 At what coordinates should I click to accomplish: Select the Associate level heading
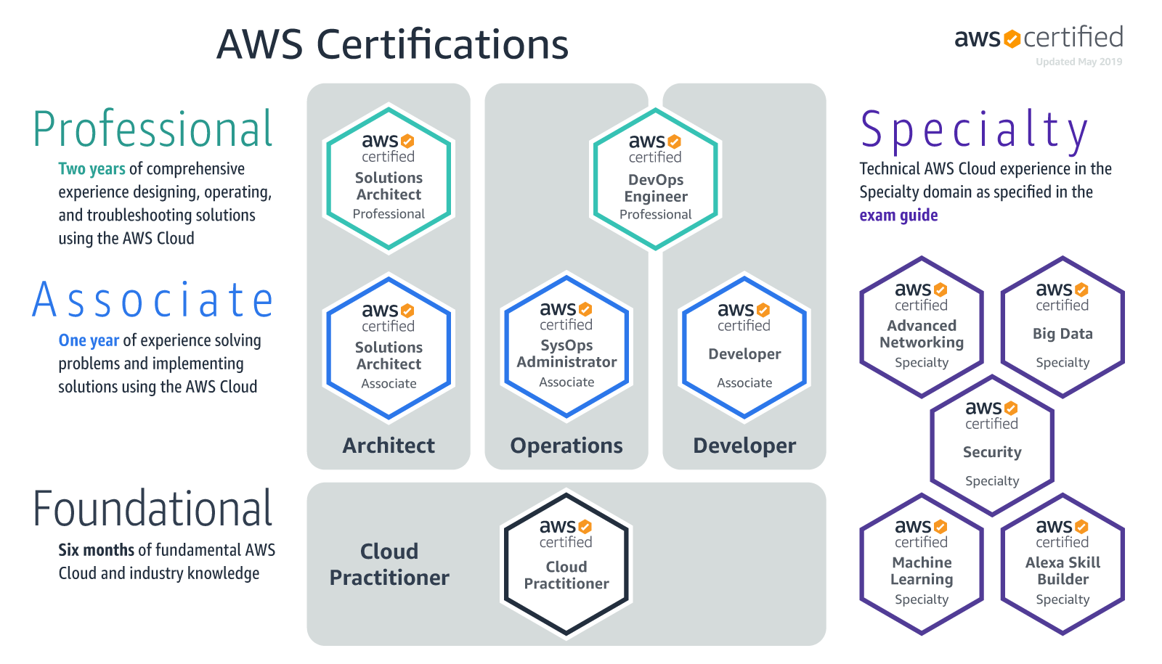pyautogui.click(x=153, y=300)
